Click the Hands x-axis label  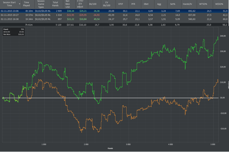pos(110,148)
